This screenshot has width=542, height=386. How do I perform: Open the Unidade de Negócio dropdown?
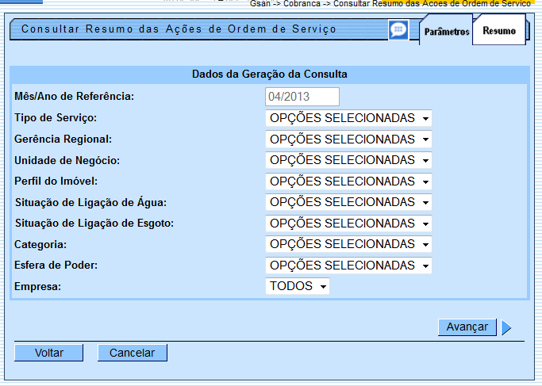349,160
